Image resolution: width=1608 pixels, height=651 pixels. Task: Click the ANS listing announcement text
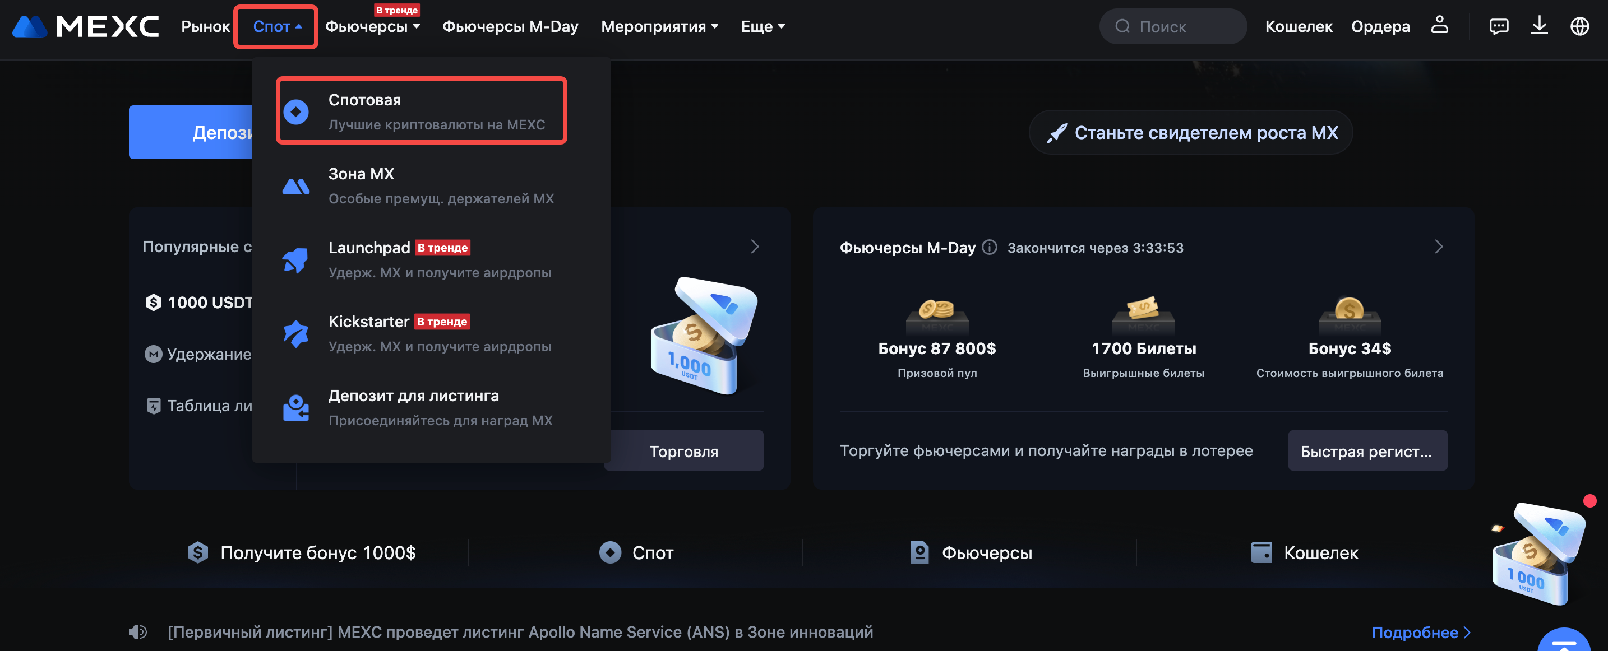(x=520, y=631)
